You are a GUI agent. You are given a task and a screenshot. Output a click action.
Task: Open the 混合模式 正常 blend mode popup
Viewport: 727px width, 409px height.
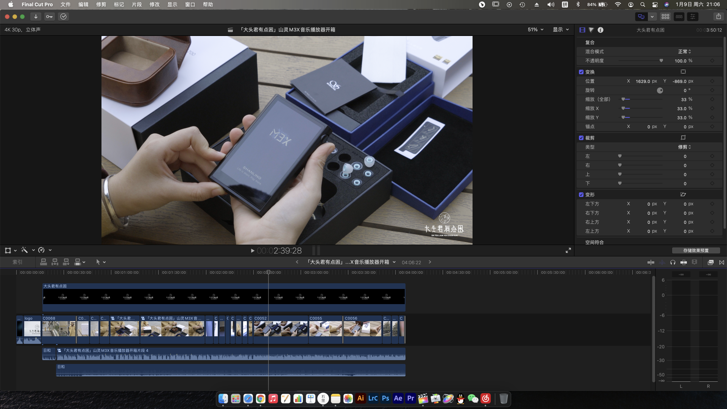coord(685,52)
